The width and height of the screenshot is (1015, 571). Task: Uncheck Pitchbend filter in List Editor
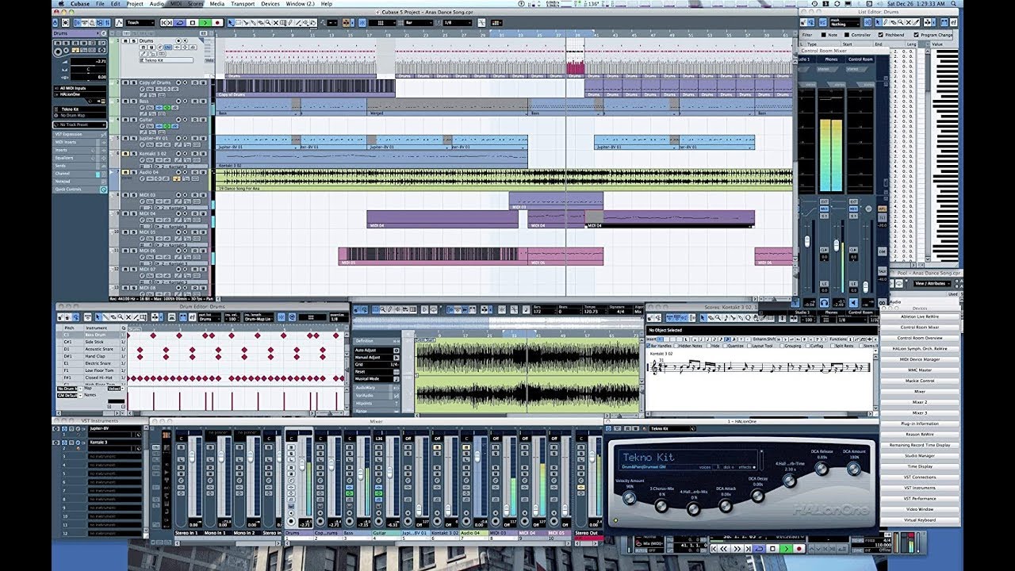[881, 35]
